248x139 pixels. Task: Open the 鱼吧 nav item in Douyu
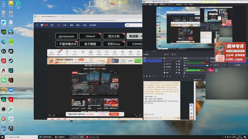click(85, 25)
